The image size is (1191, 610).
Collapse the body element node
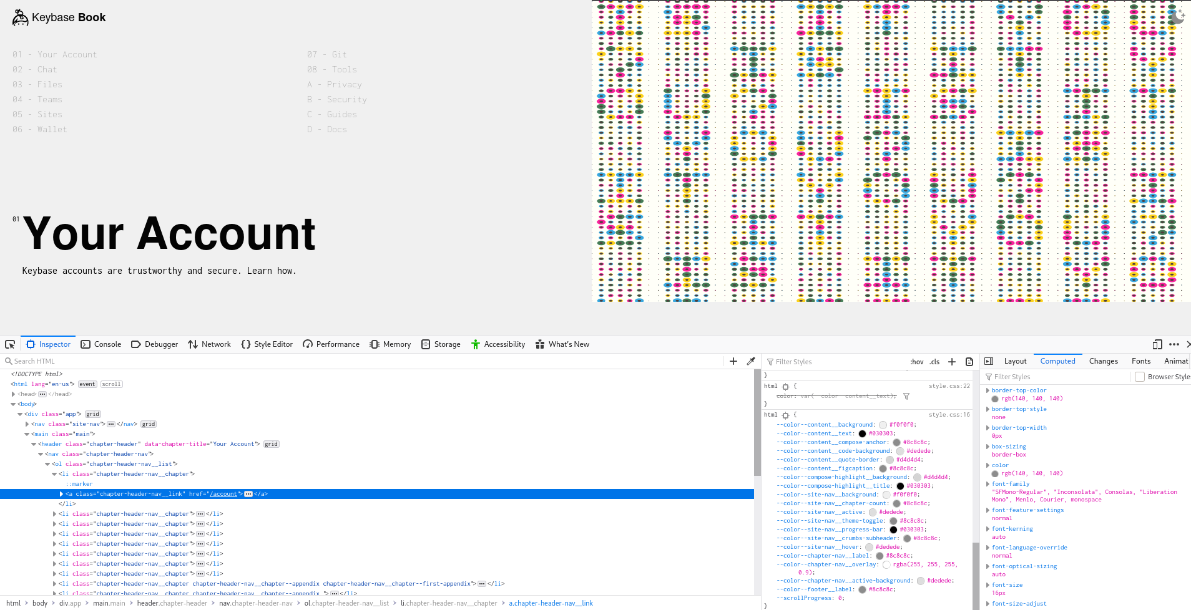point(13,404)
